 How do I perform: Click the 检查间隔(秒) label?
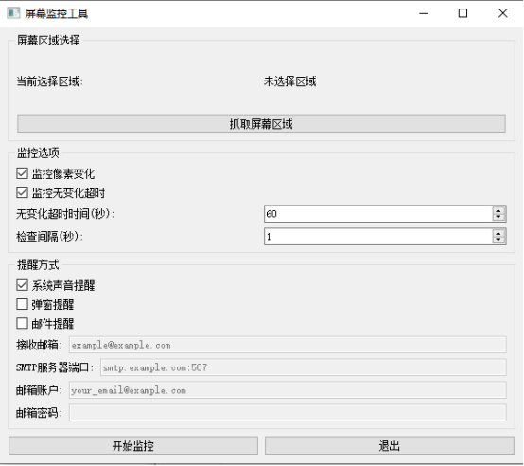[49, 237]
